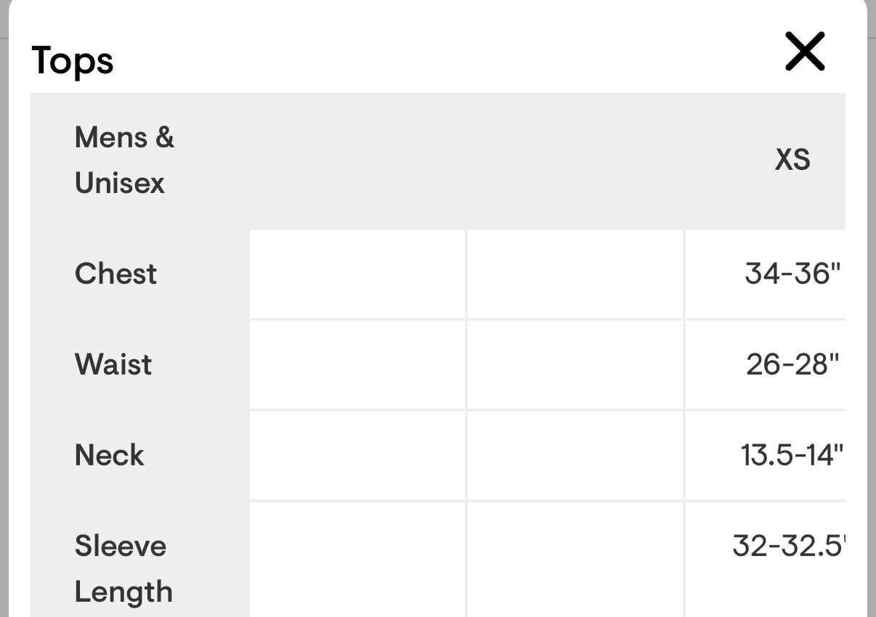This screenshot has width=876, height=617.
Task: Click the Neck row label
Action: click(109, 455)
